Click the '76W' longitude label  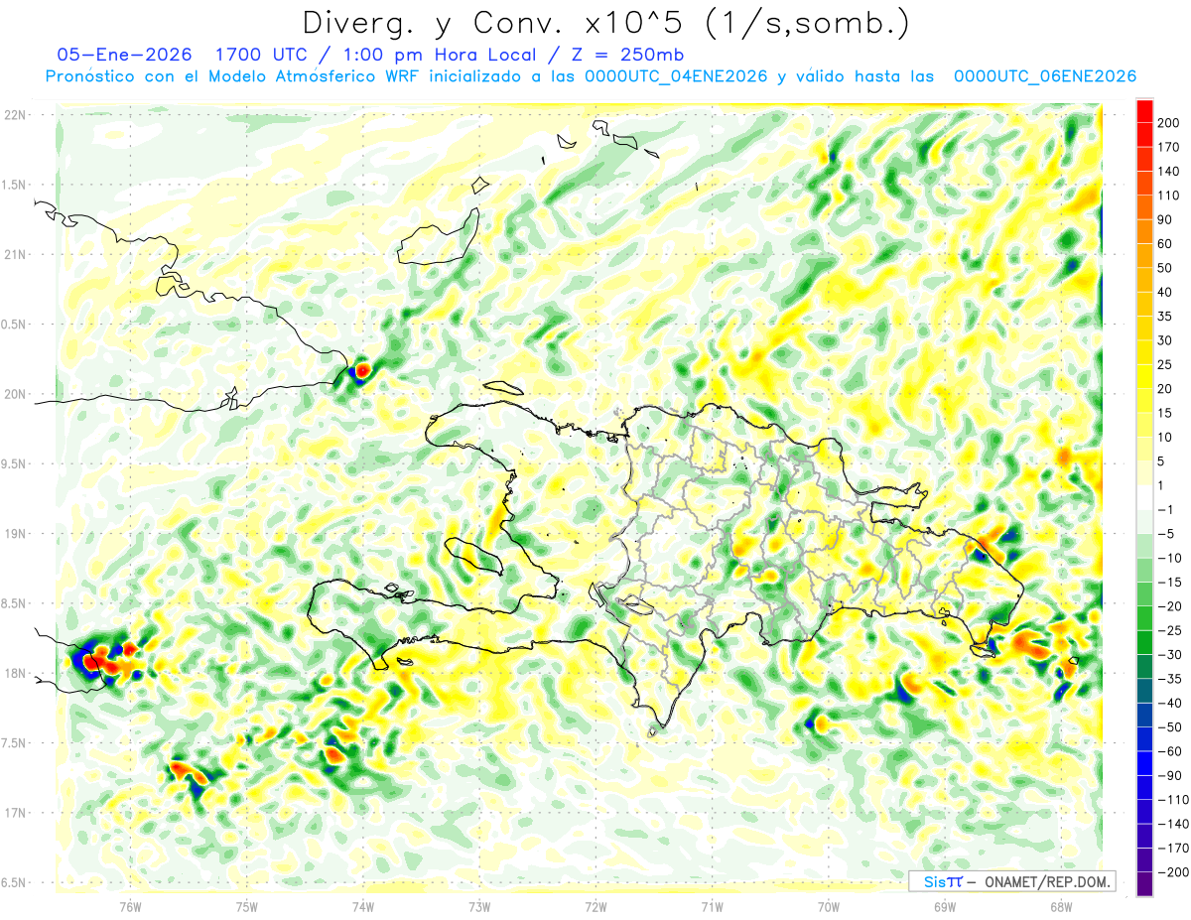point(130,905)
